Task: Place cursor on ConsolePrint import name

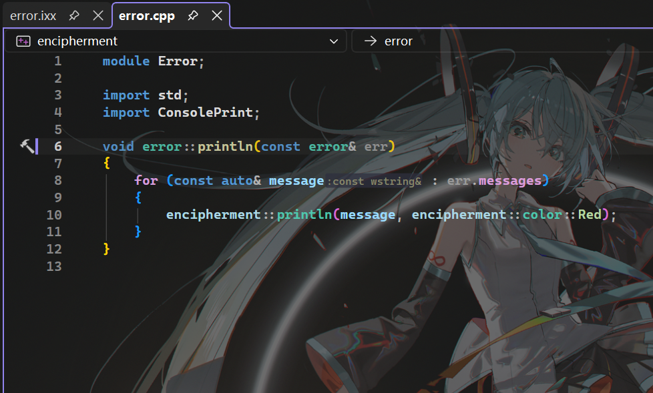Action: click(205, 113)
